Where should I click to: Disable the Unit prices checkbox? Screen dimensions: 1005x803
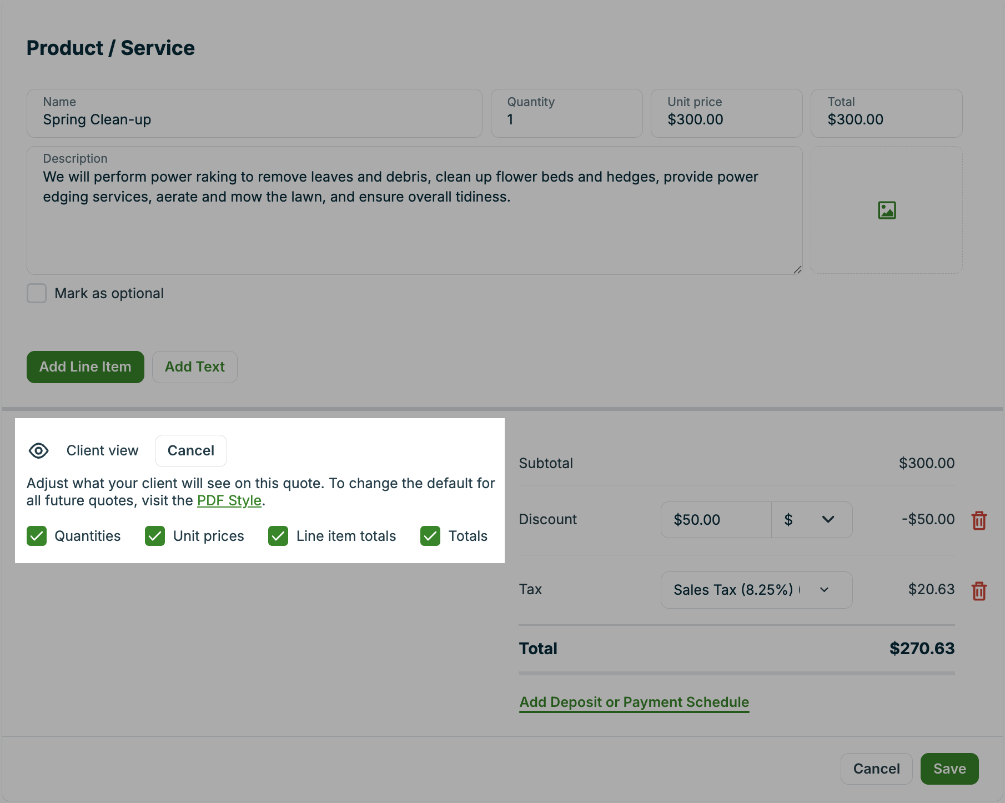click(154, 536)
